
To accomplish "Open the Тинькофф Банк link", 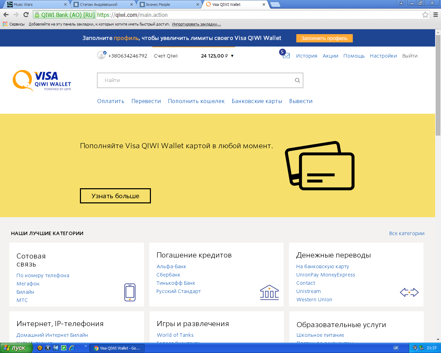I will [x=176, y=283].
